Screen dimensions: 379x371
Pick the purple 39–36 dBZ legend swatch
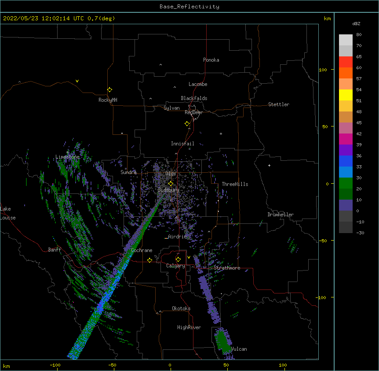(x=346, y=150)
